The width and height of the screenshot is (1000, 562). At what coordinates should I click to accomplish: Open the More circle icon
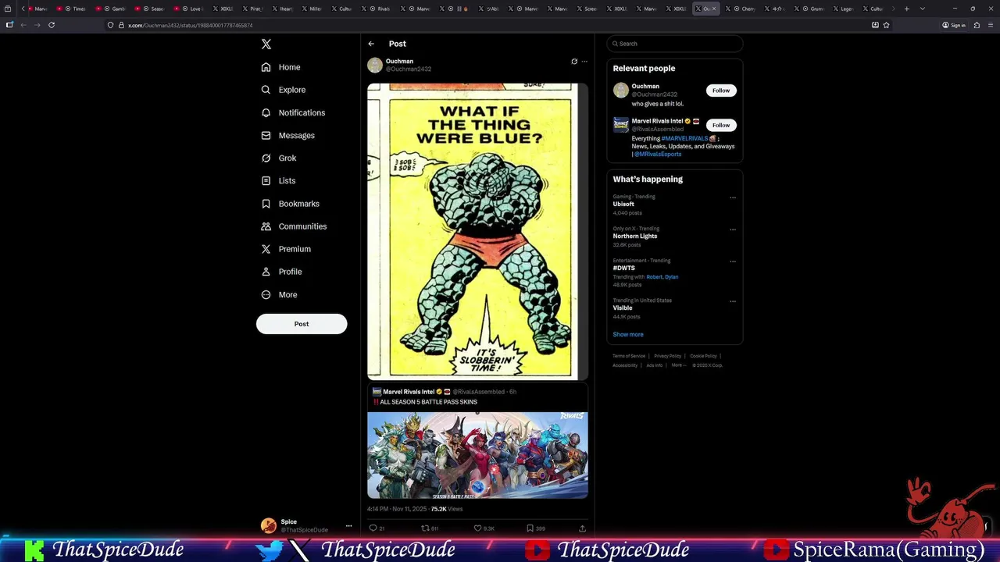coord(266,294)
